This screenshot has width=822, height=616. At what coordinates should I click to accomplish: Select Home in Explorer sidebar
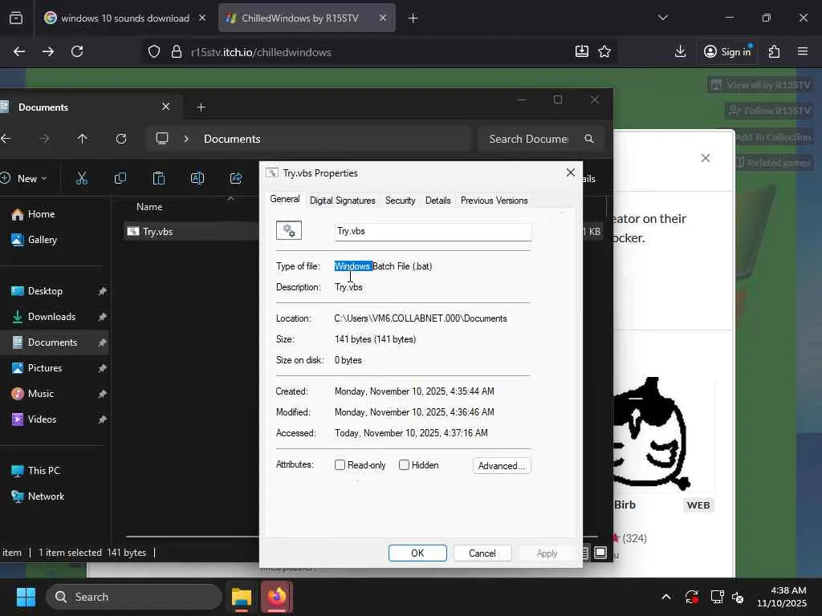click(x=34, y=213)
